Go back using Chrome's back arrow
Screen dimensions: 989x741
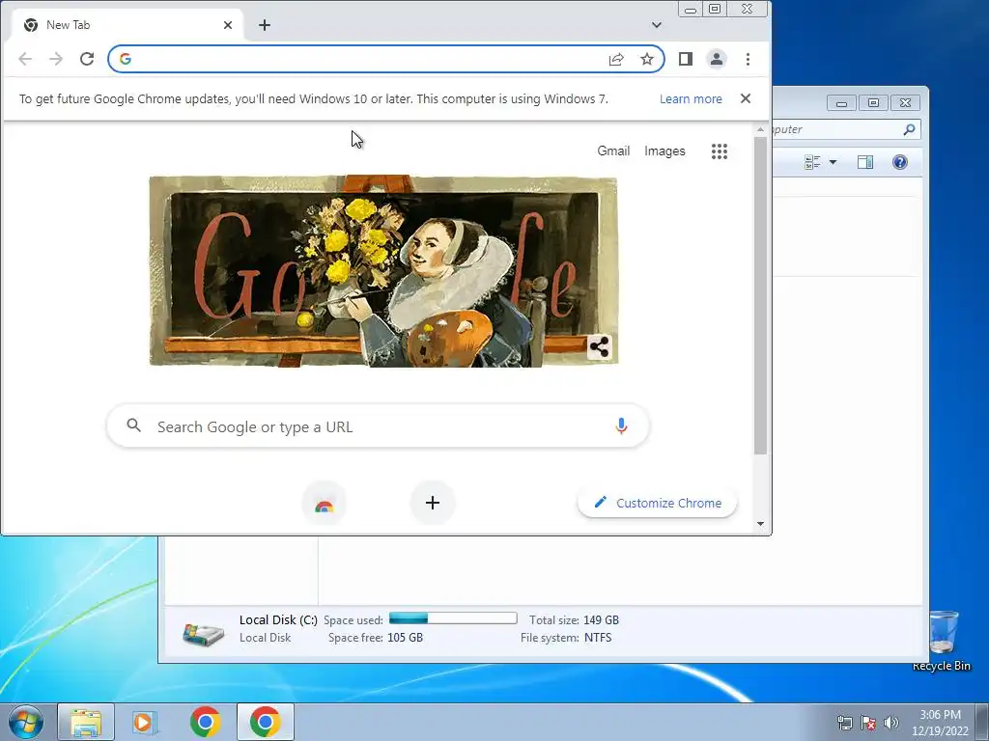[x=25, y=59]
